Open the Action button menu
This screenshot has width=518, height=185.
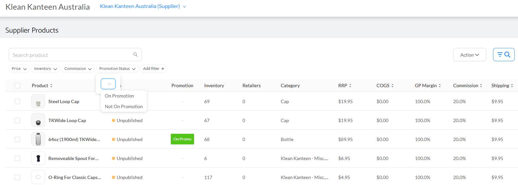[469, 55]
